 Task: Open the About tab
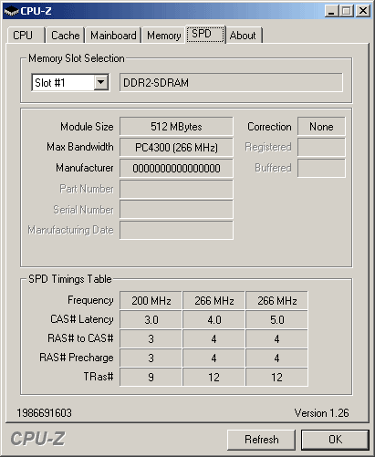click(x=244, y=36)
